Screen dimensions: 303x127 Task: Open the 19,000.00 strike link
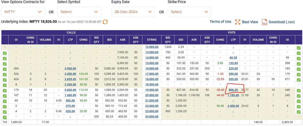coord(152,90)
